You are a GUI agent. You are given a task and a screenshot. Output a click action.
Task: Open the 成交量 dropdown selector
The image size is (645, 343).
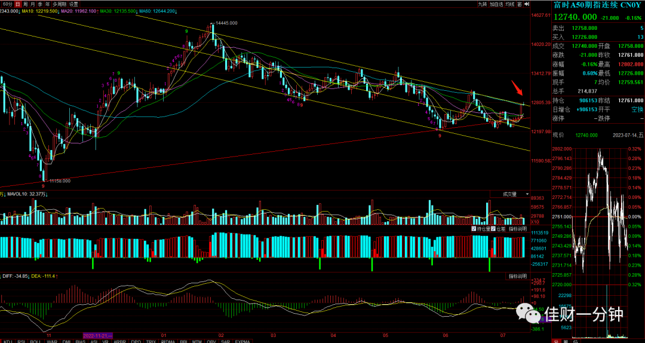[515, 194]
